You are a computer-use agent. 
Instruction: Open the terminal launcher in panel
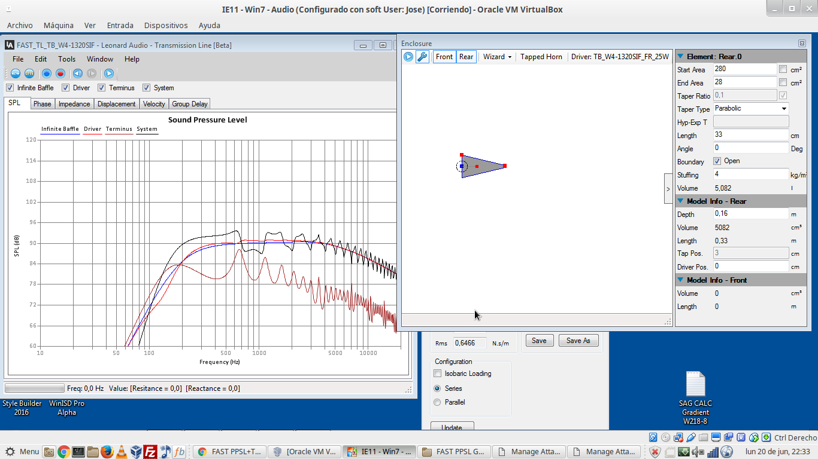[x=78, y=452]
